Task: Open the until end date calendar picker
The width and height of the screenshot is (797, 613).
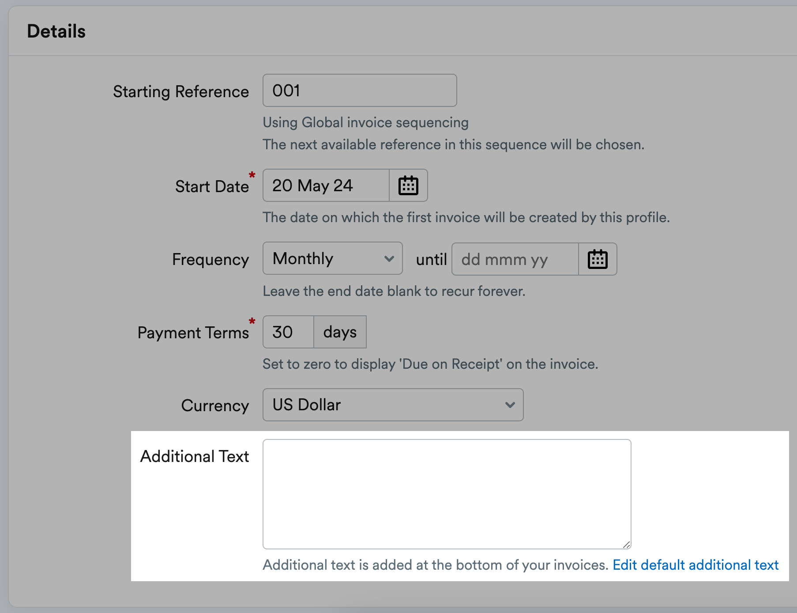Action: click(598, 259)
